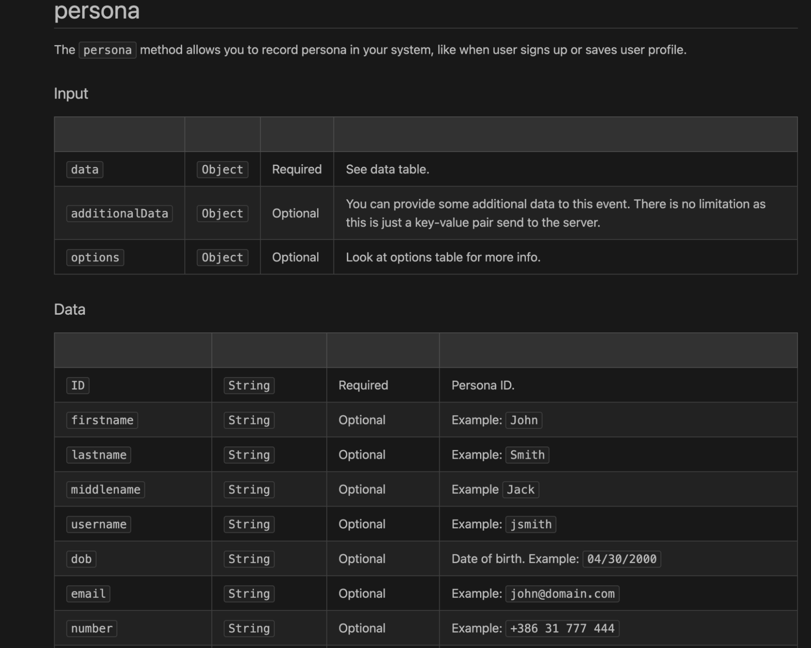
Task: Click the 'Data' section heading
Action: pos(70,310)
